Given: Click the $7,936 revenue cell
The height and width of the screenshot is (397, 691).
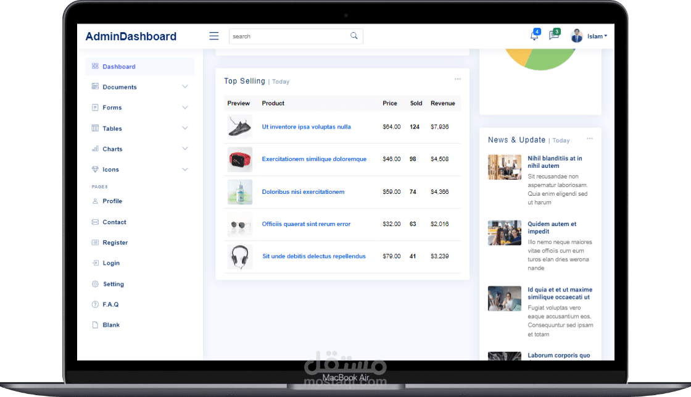Looking at the screenshot, I should (440, 127).
